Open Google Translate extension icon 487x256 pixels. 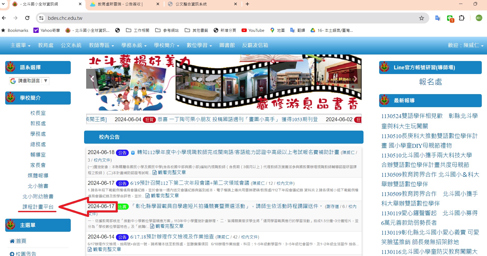click(x=438, y=18)
